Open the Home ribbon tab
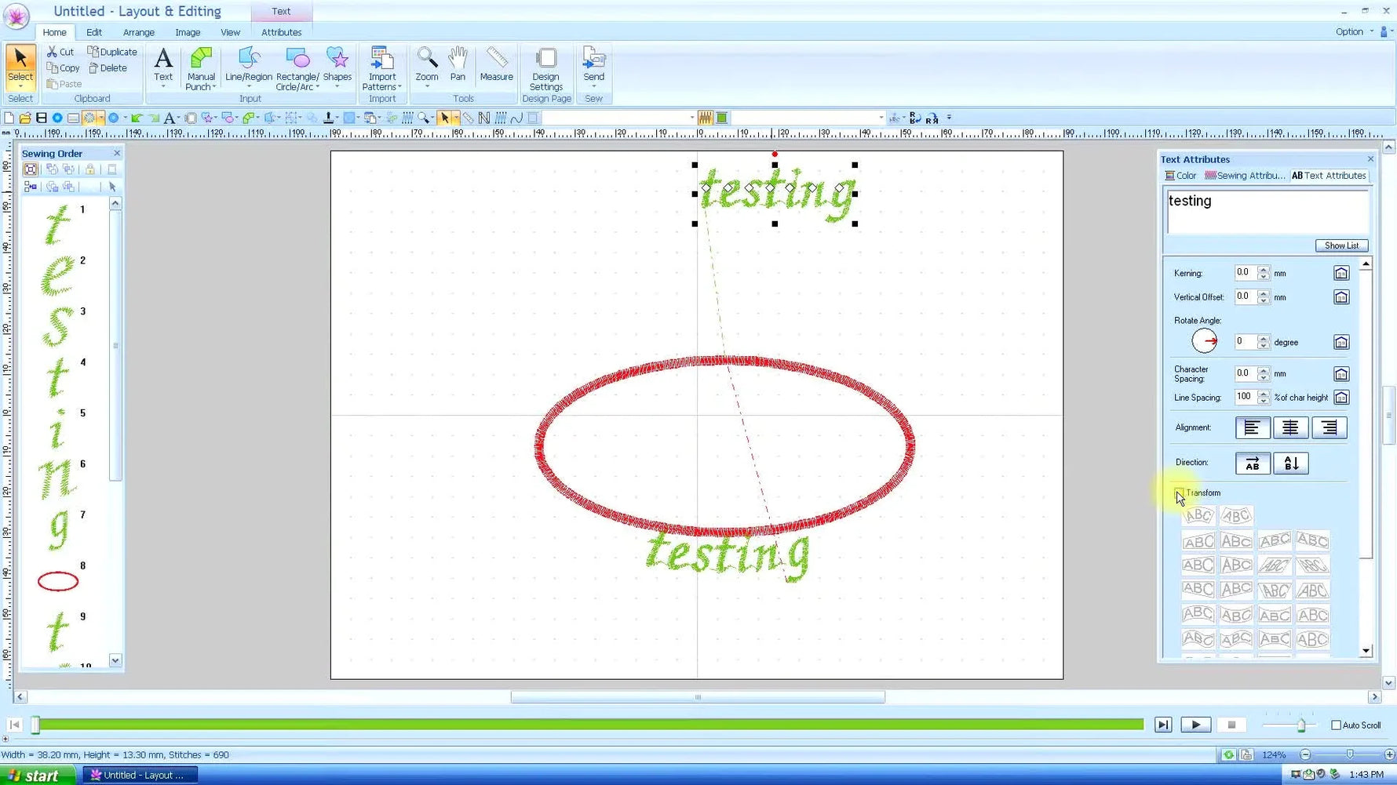 (x=54, y=32)
